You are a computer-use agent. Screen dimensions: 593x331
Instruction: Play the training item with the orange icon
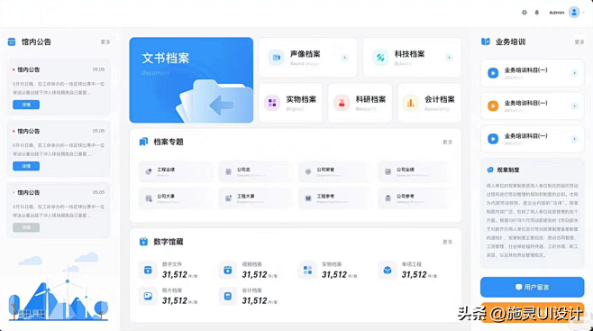(493, 106)
